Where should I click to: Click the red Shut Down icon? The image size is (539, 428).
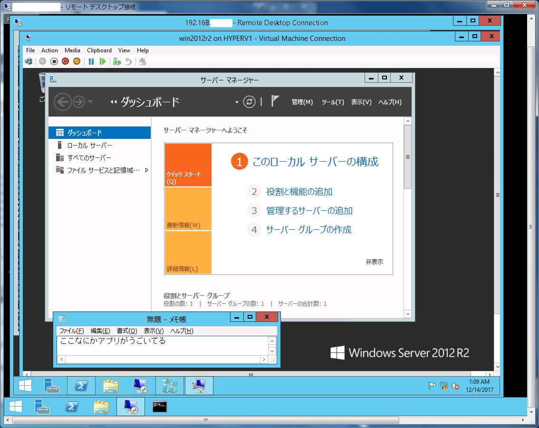[65, 61]
